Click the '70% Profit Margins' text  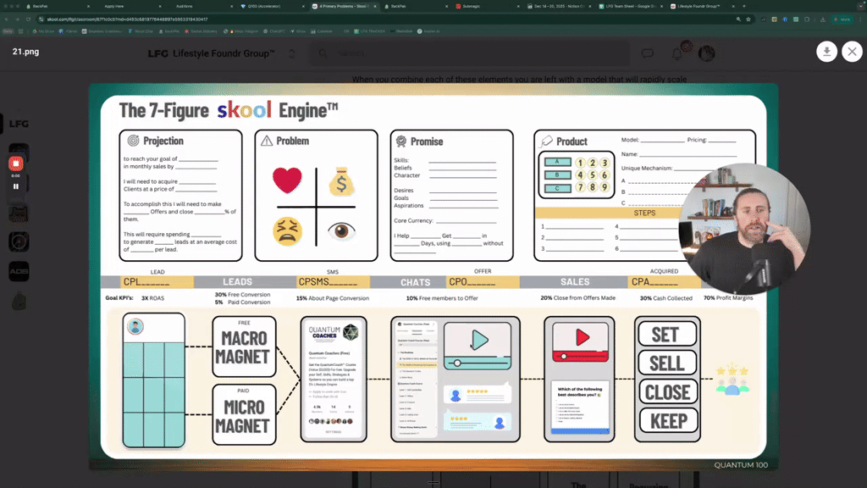(728, 297)
